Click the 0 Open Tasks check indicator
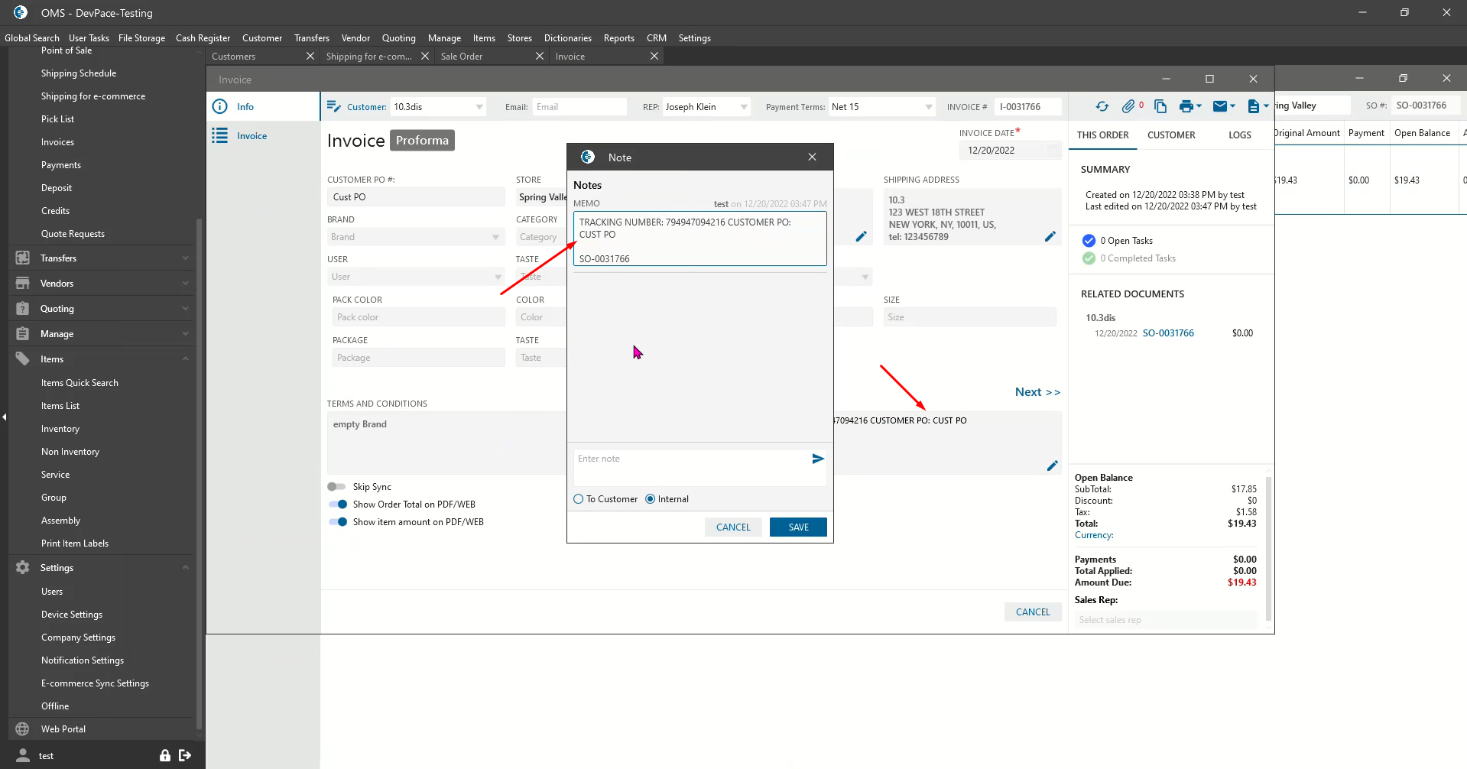This screenshot has height=769, width=1467. click(1089, 241)
